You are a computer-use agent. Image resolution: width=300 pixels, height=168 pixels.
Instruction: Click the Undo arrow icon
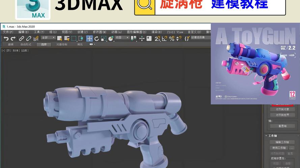6,39
